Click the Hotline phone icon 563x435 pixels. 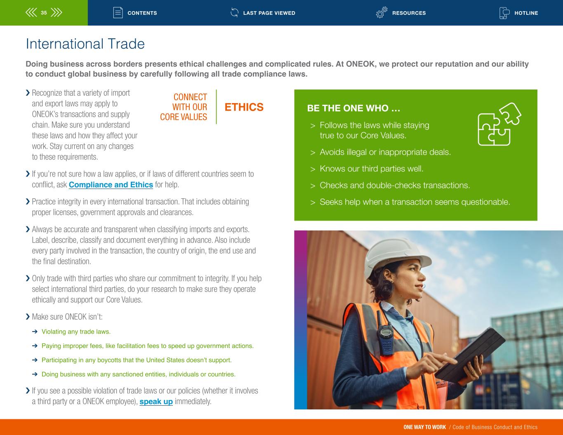coord(504,13)
